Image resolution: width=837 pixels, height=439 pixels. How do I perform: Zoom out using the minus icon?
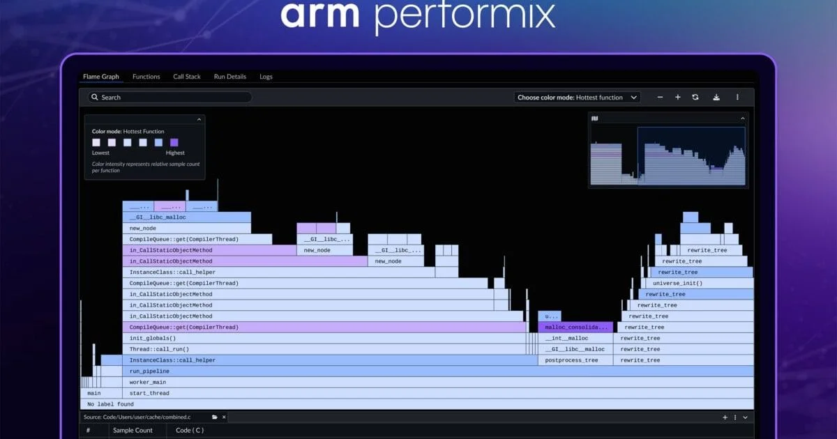pos(658,98)
